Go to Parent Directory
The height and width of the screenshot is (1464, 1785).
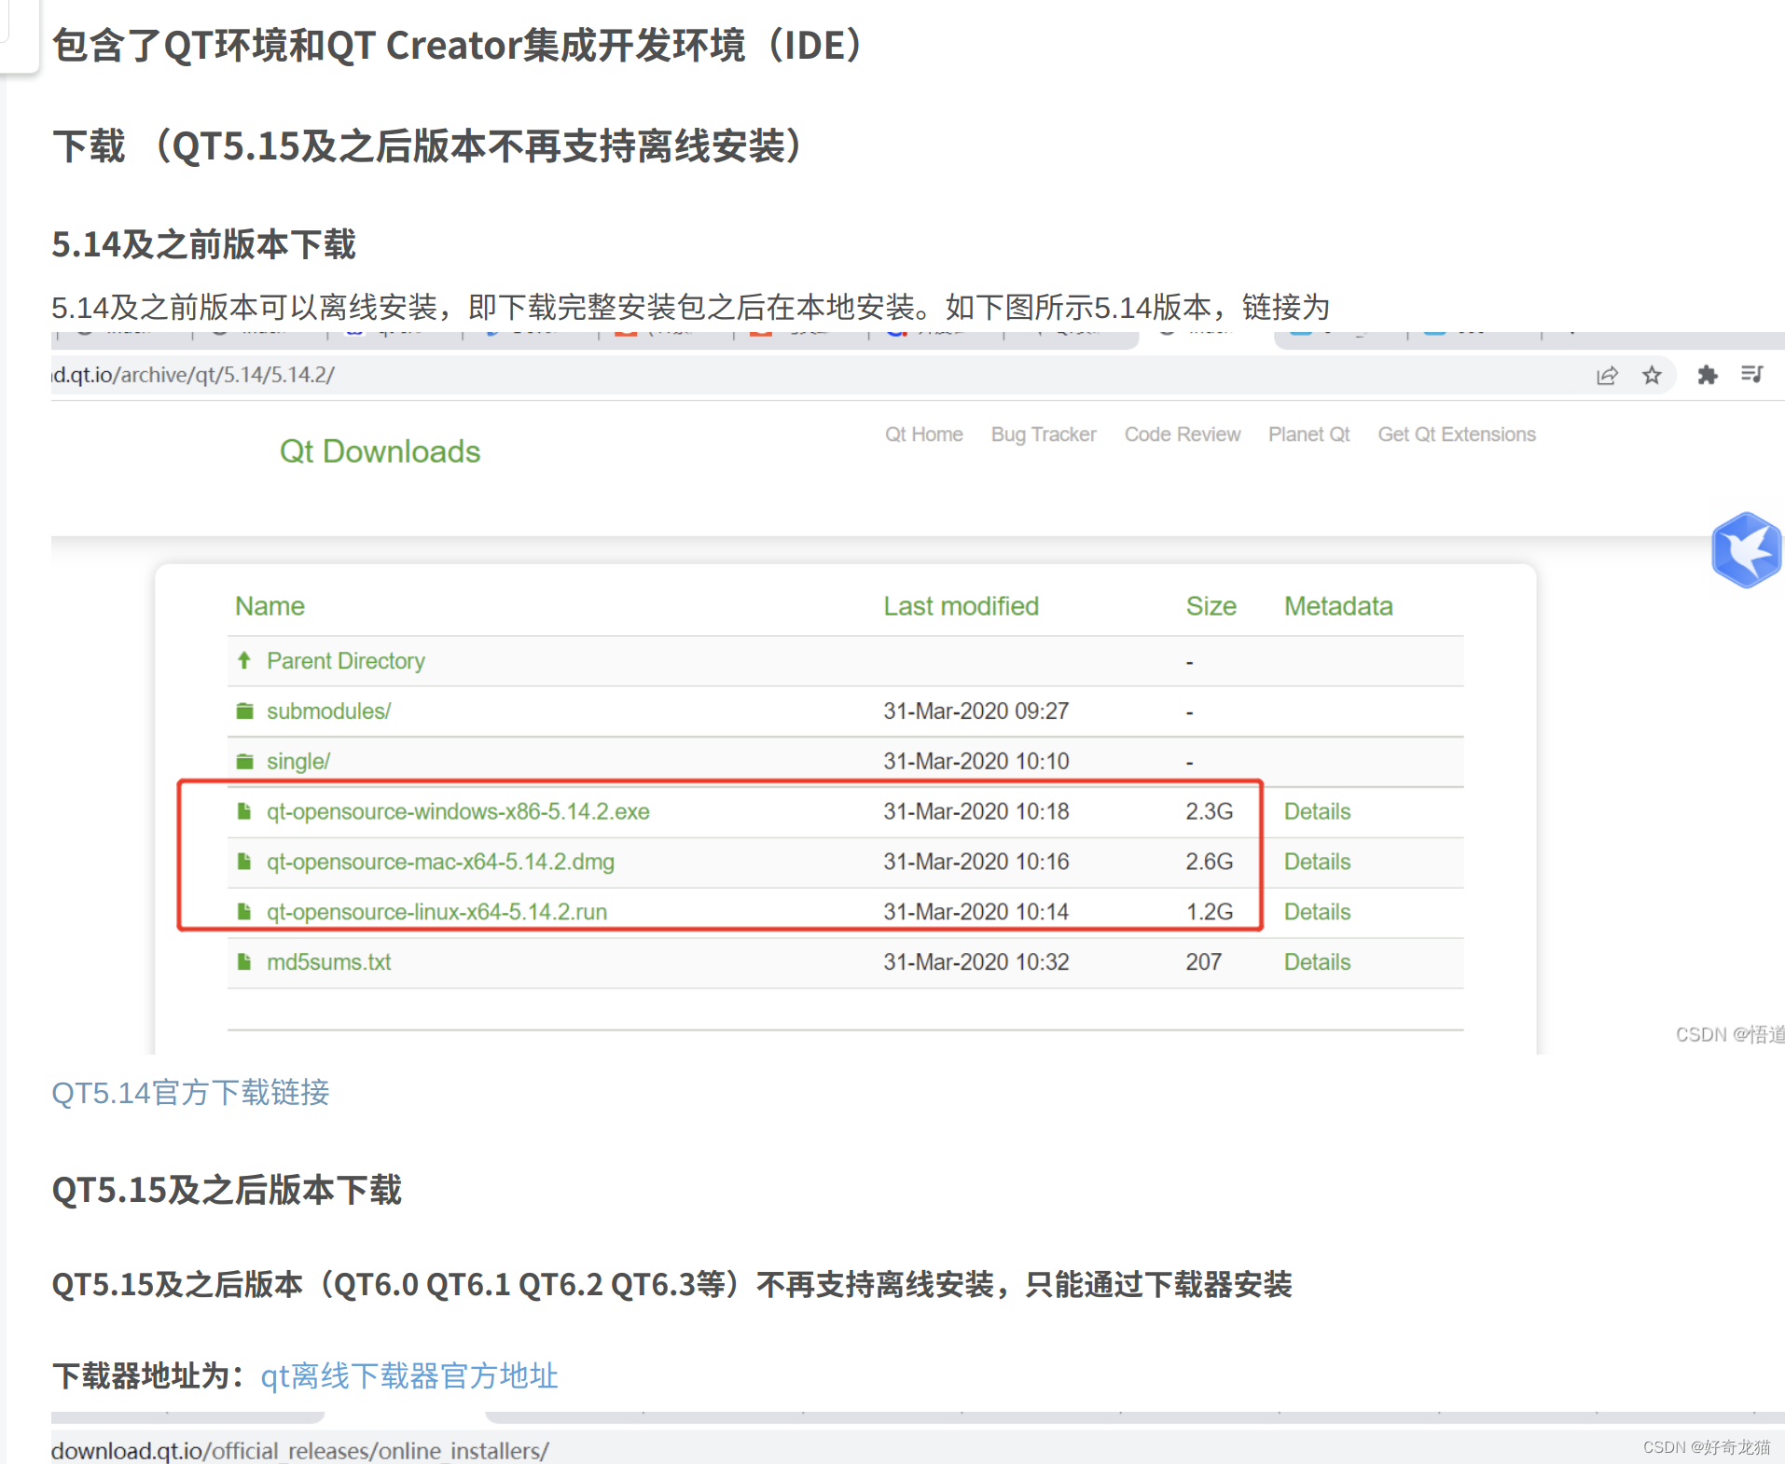[x=345, y=661]
